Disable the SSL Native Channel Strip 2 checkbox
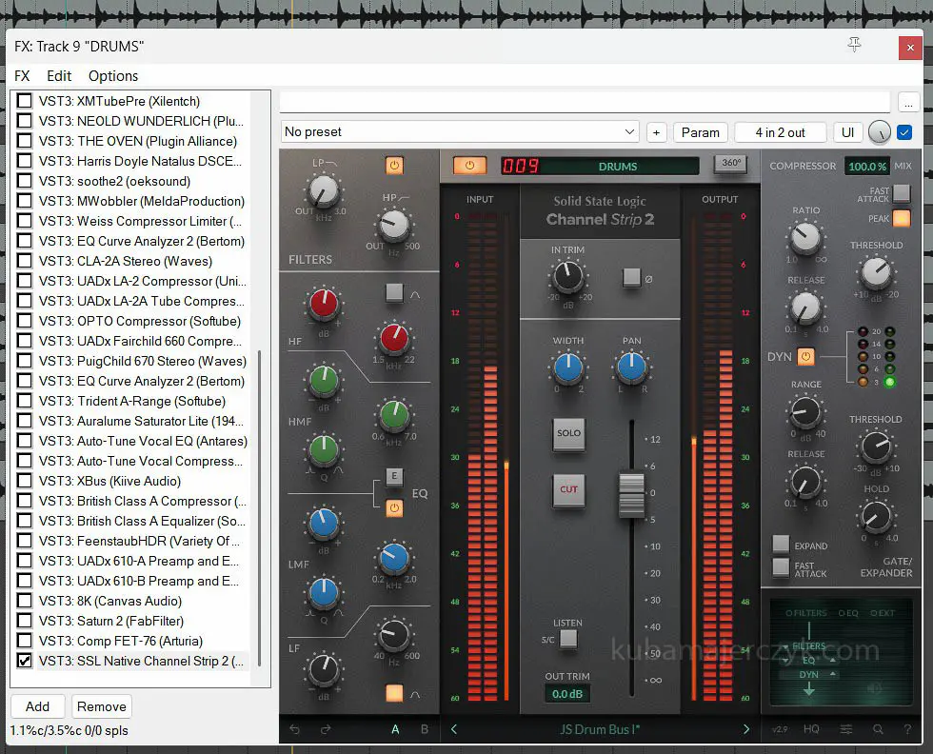 coord(25,661)
